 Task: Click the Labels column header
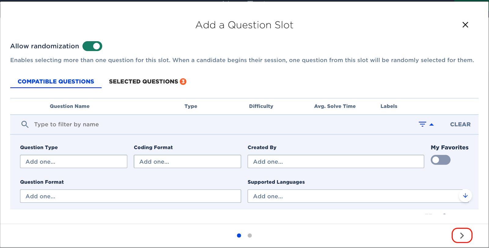(x=389, y=106)
